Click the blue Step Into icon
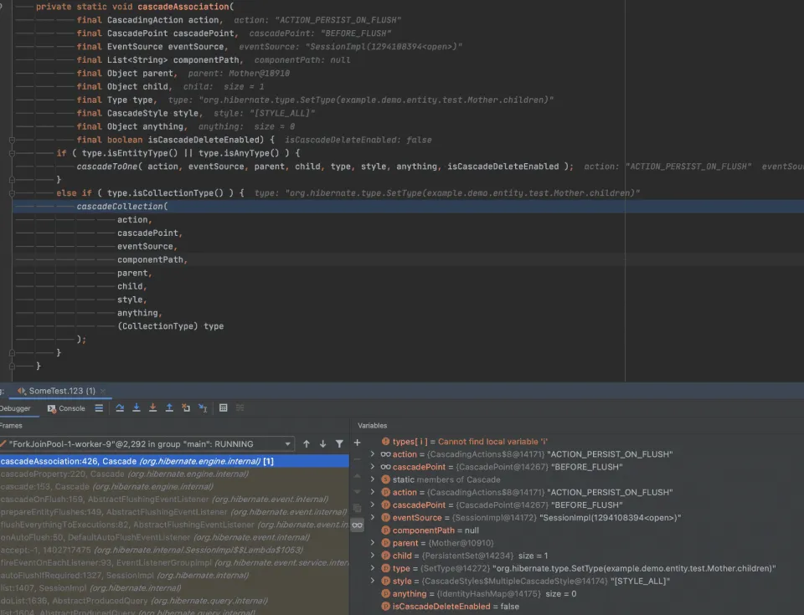The width and height of the screenshot is (804, 615). click(x=137, y=408)
